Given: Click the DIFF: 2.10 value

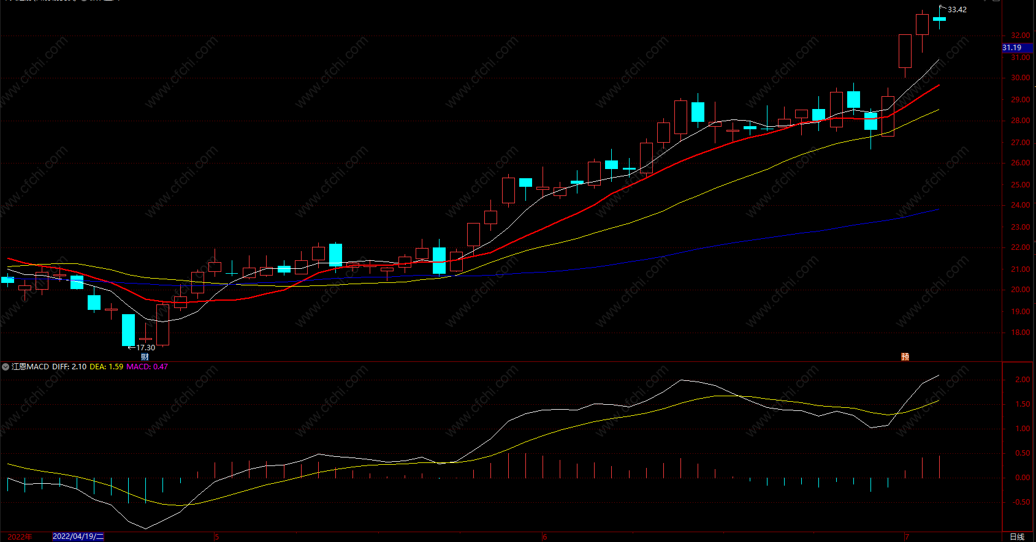Looking at the screenshot, I should click(69, 367).
